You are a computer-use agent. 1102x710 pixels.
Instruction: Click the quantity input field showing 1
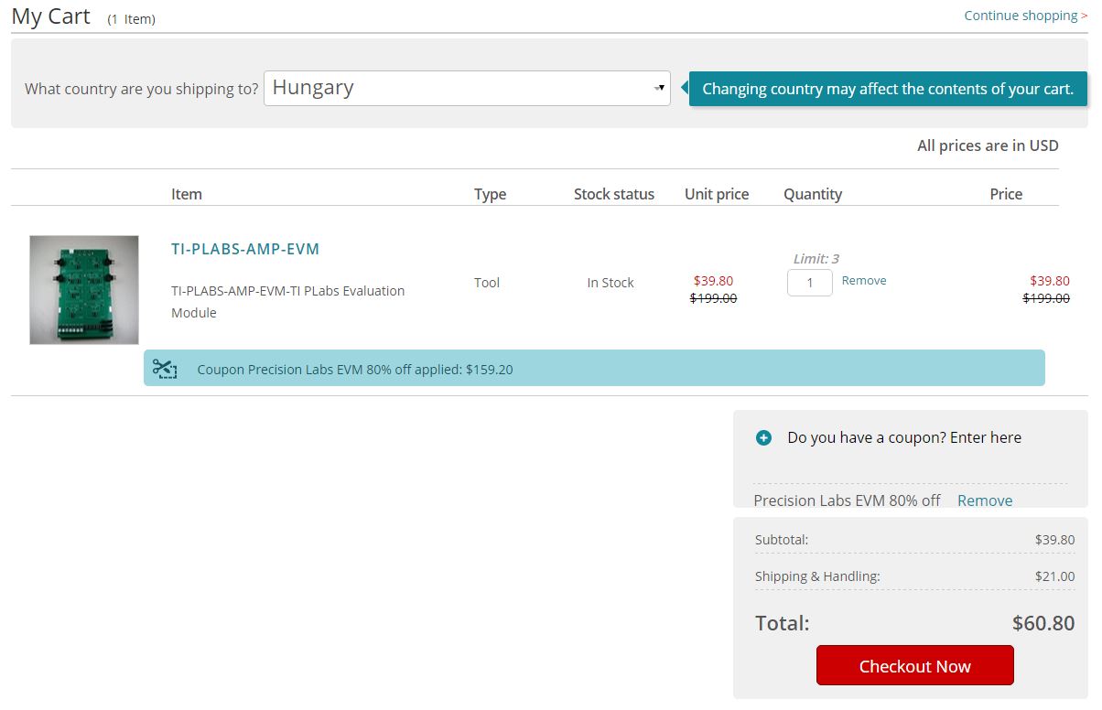click(x=810, y=283)
